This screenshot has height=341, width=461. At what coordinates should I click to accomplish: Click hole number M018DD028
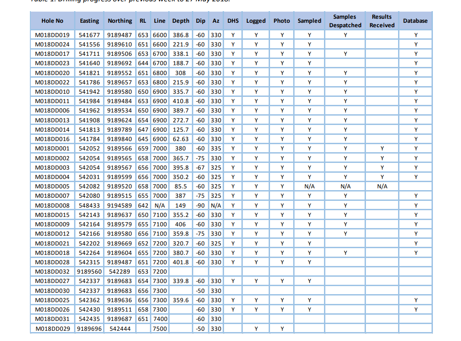coord(52,262)
